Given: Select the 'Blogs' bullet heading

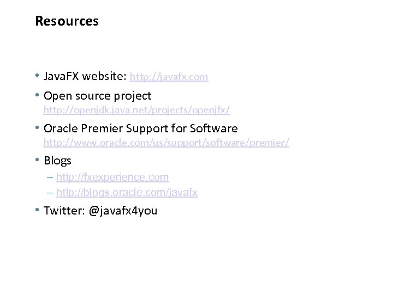Looking at the screenshot, I should [57, 161].
